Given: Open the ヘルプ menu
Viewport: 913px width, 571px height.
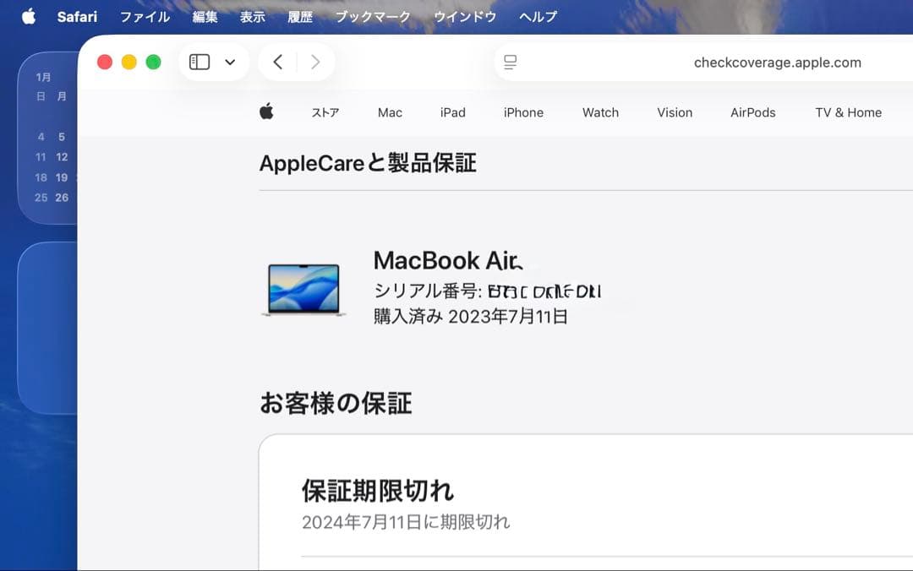Looking at the screenshot, I should pyautogui.click(x=539, y=17).
